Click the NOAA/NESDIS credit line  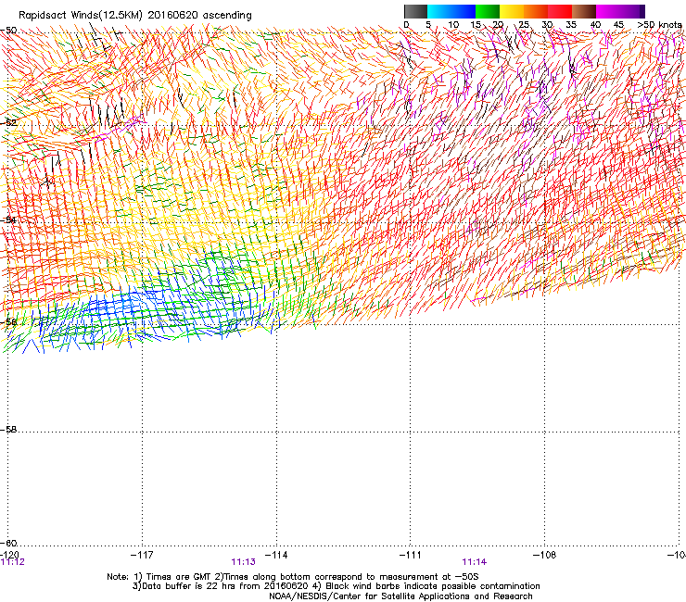(x=400, y=596)
